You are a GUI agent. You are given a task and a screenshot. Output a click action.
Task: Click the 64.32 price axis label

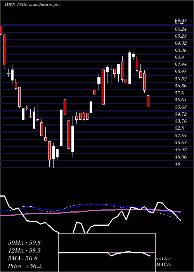click(x=181, y=44)
